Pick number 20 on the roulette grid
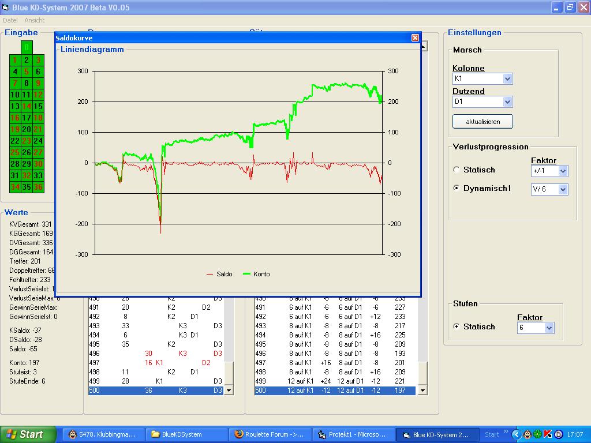Screen dimensions: 591x443 tap(27, 129)
